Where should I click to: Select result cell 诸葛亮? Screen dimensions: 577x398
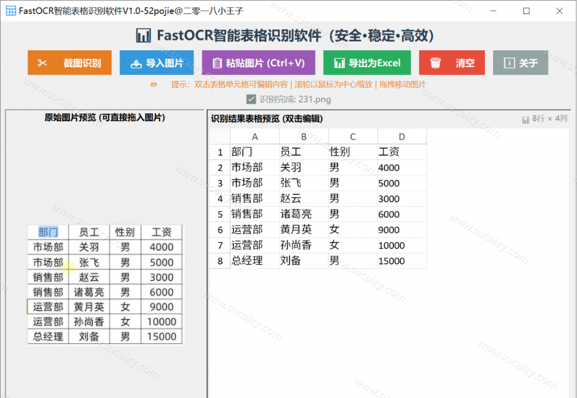[304, 214]
